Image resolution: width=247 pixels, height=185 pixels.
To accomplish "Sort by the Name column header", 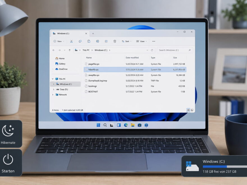I will point(89,57).
